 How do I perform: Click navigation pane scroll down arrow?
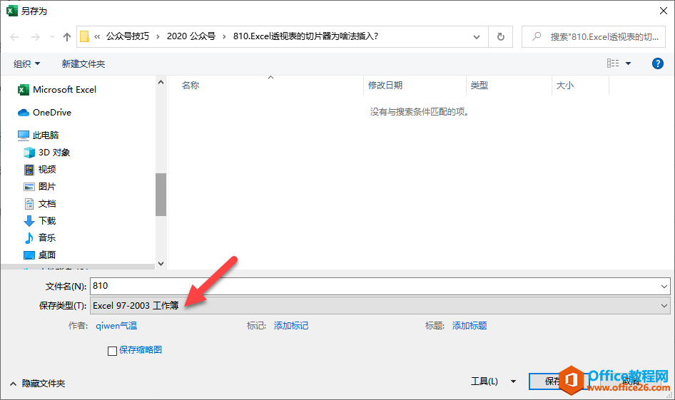[161, 264]
